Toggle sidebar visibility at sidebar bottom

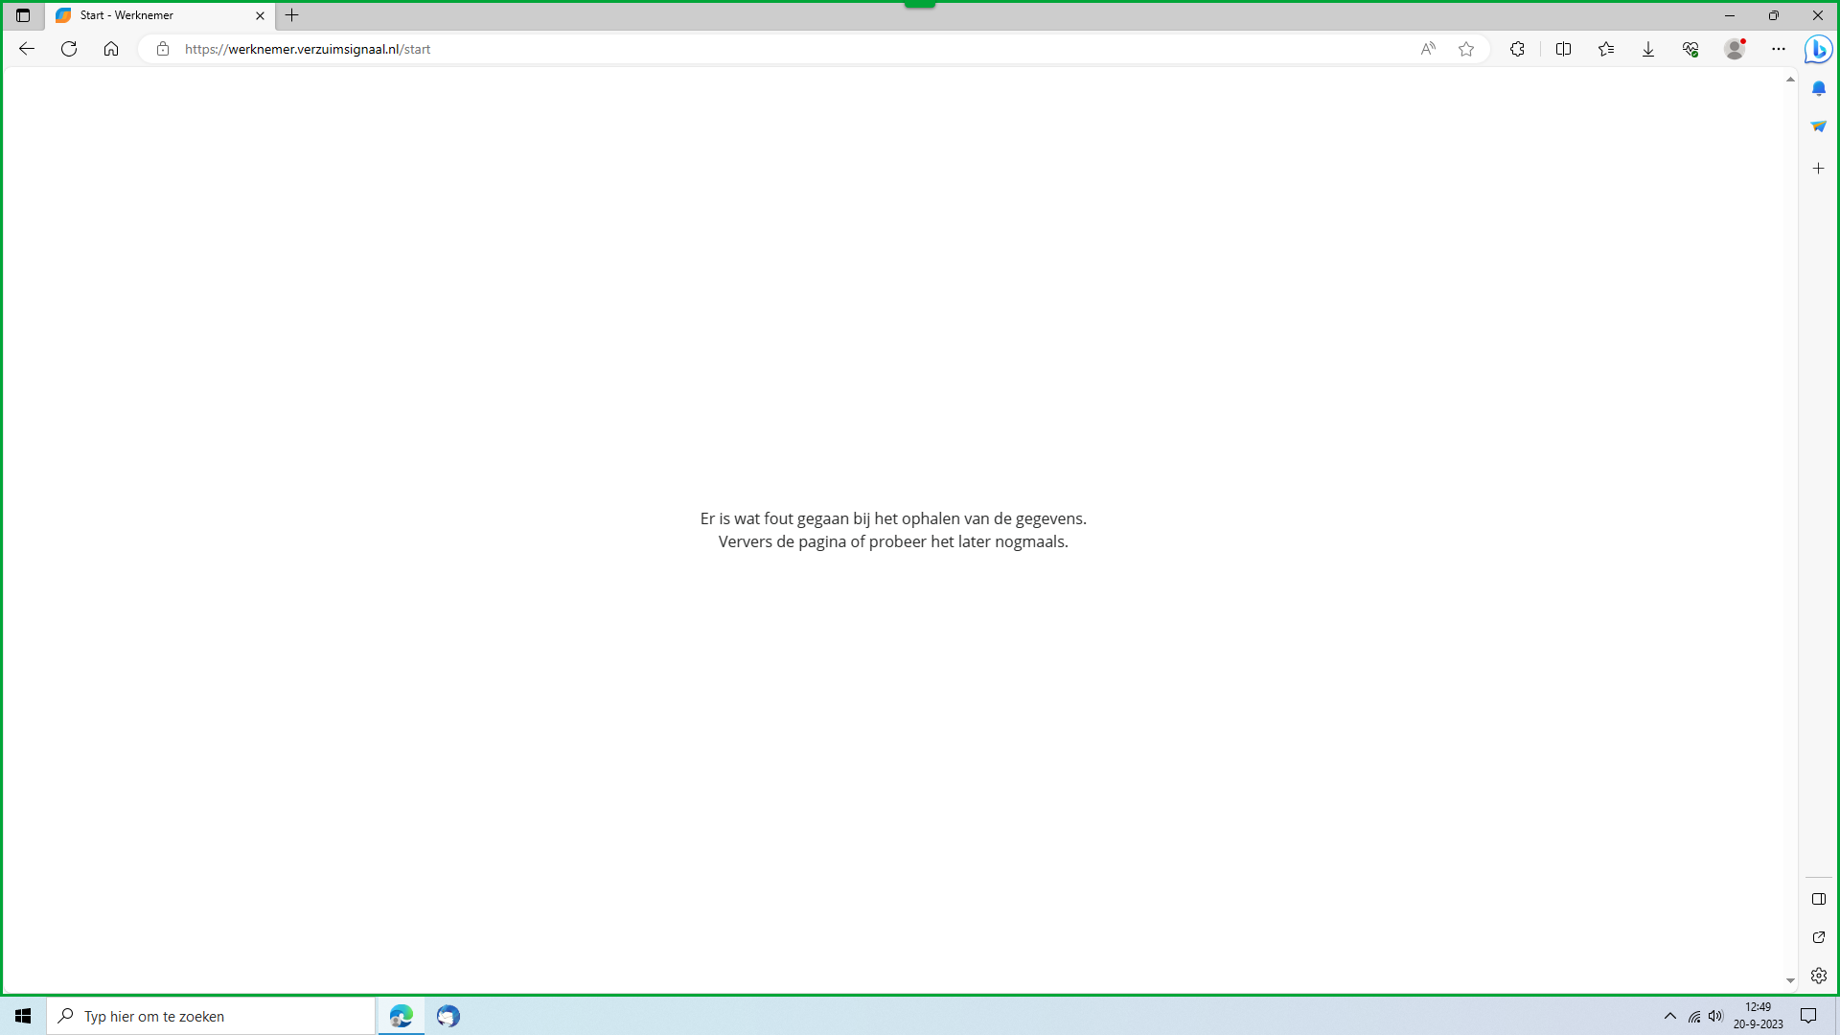point(1818,899)
